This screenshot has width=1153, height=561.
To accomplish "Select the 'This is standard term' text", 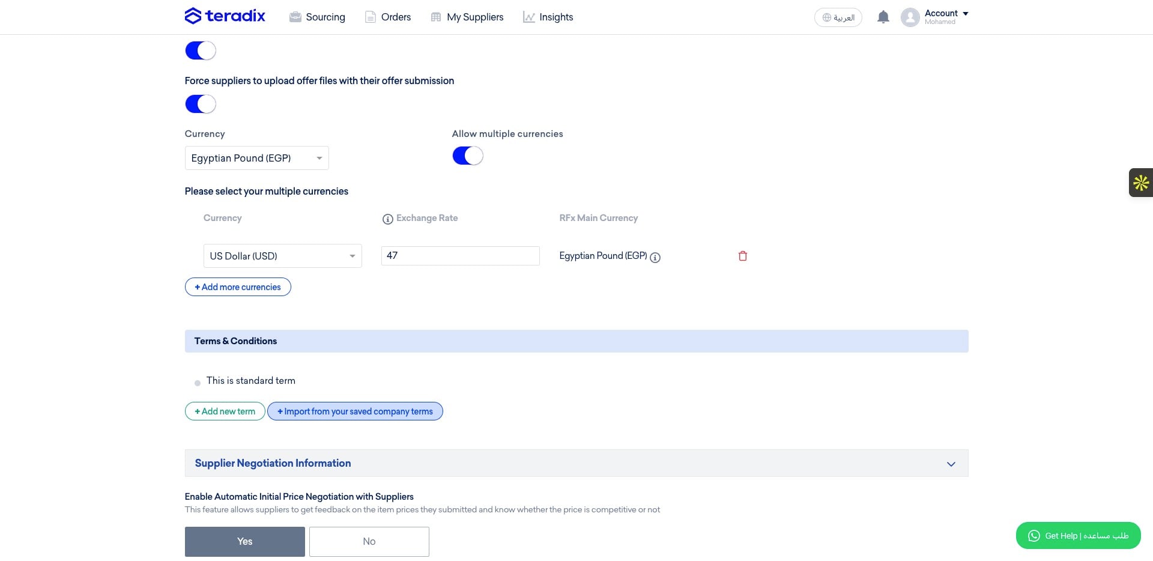I will [x=251, y=381].
